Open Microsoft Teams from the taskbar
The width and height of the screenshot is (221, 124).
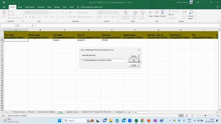(x=161, y=121)
